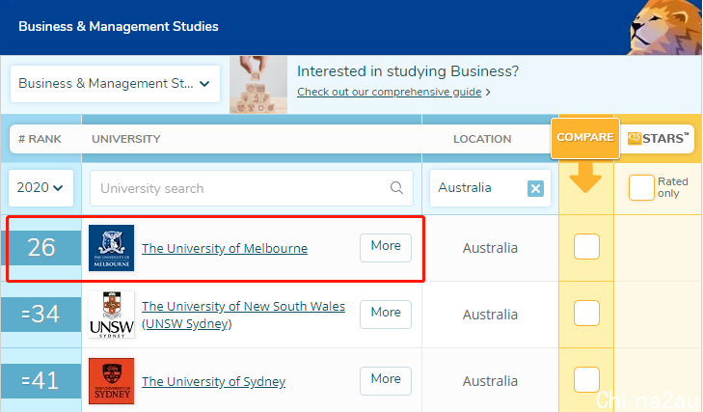The height and width of the screenshot is (412, 703).
Task: Click the =41 rank cell
Action: tap(41, 380)
